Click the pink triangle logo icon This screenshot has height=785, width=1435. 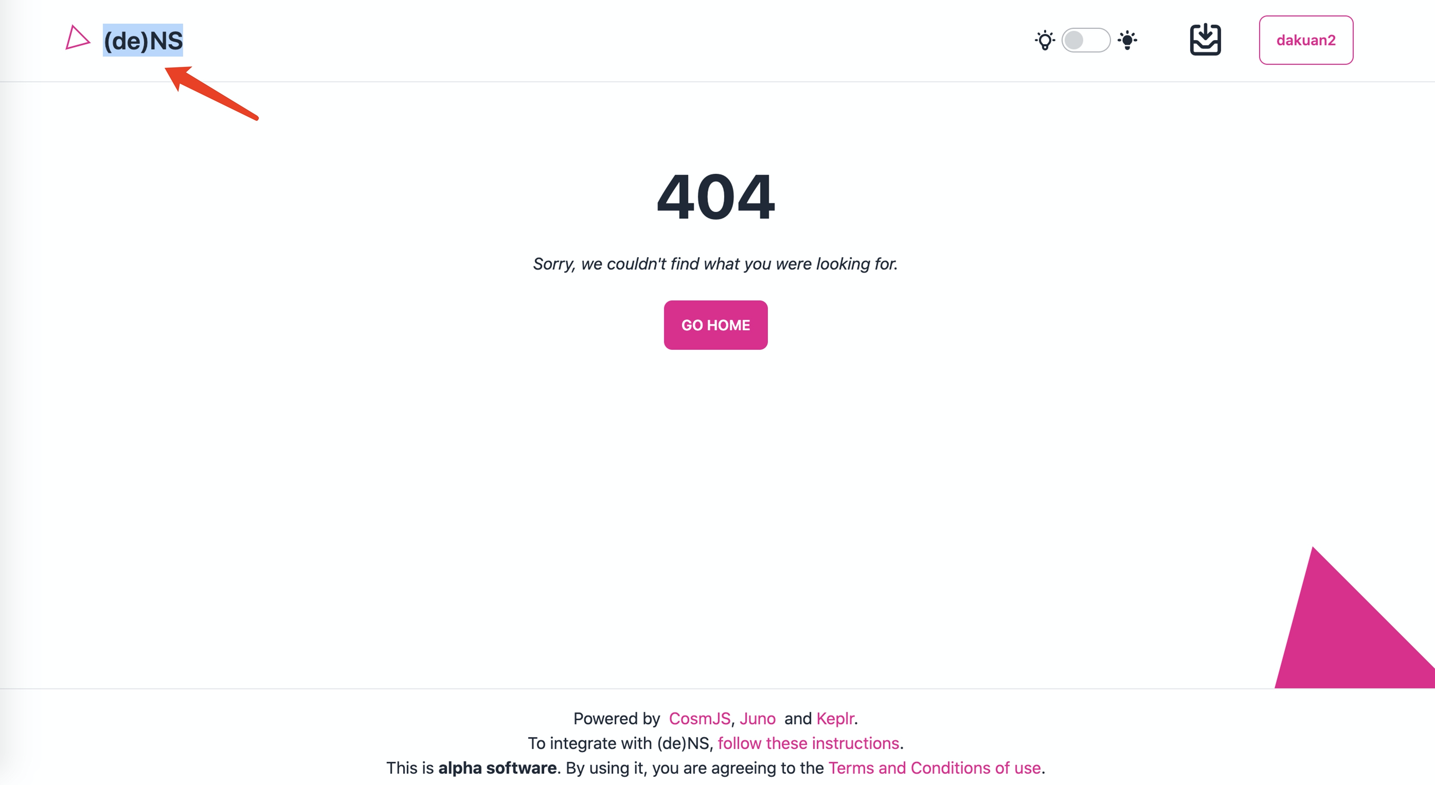click(77, 38)
